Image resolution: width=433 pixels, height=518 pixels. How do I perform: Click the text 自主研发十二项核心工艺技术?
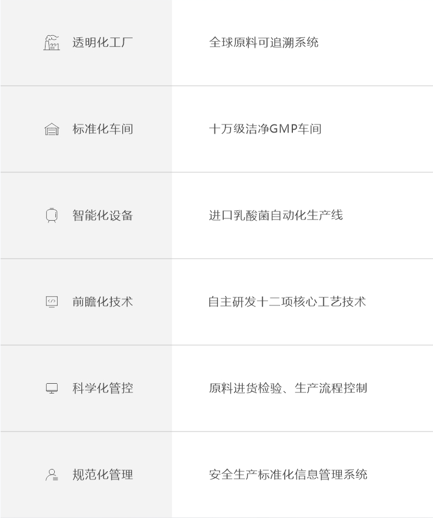point(287,301)
